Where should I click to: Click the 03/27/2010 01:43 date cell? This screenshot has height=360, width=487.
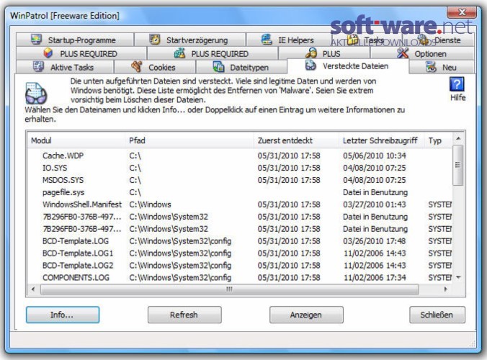click(375, 204)
